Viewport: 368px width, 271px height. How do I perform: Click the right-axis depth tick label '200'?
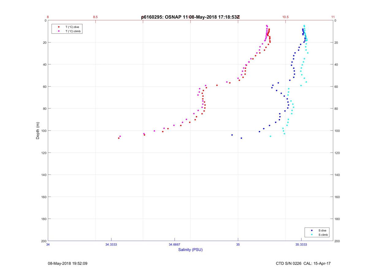[x=337, y=241]
